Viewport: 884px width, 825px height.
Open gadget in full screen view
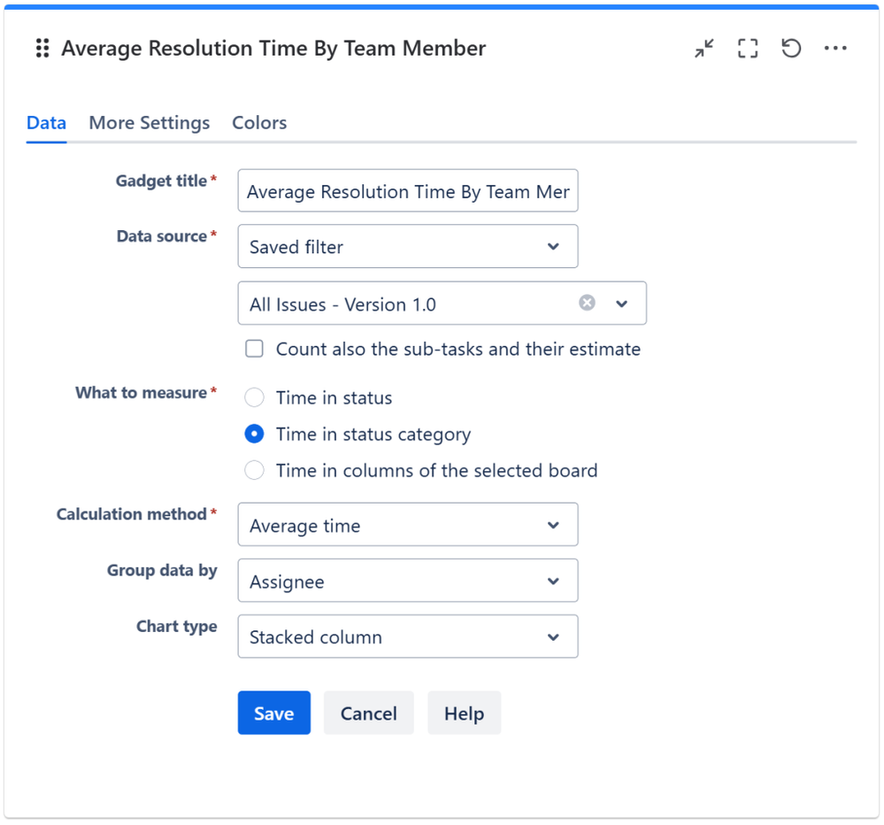[748, 49]
